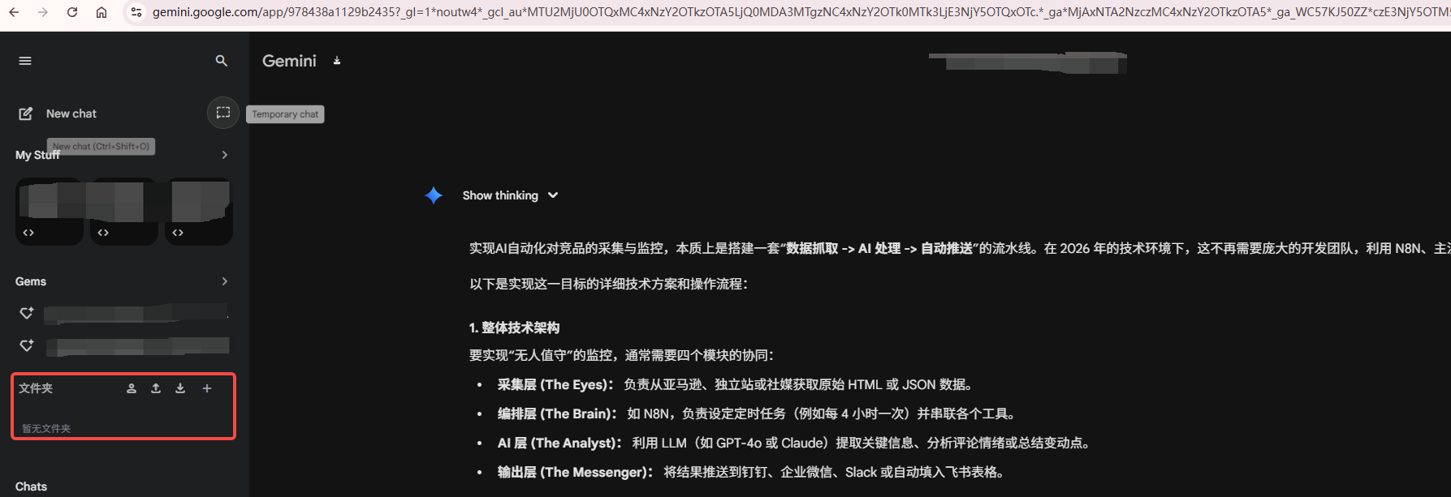
Task: Click the download icon in folder panel
Action: pos(180,388)
